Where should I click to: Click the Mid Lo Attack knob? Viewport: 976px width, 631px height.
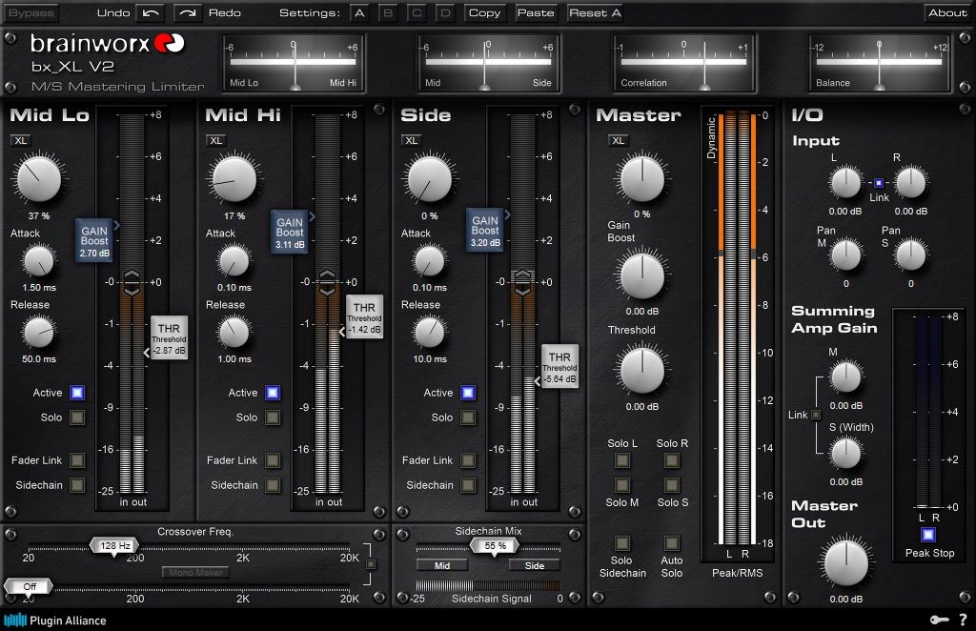click(38, 260)
